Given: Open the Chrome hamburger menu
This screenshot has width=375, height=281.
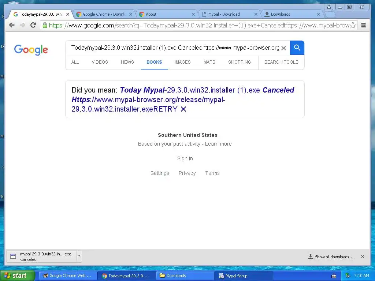Looking at the screenshot, I should (363, 25).
